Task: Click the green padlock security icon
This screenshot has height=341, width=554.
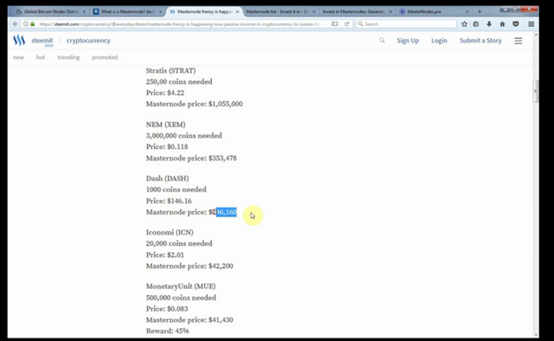Action: [33, 24]
